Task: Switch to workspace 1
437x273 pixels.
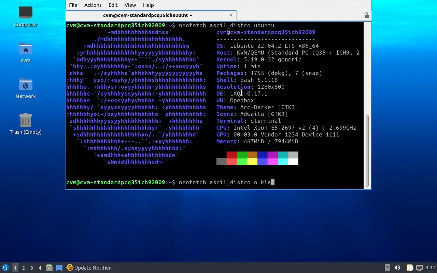Action: (x=15, y=268)
